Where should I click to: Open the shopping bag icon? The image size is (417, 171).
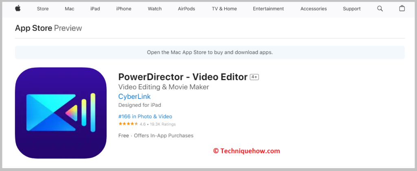(402, 9)
